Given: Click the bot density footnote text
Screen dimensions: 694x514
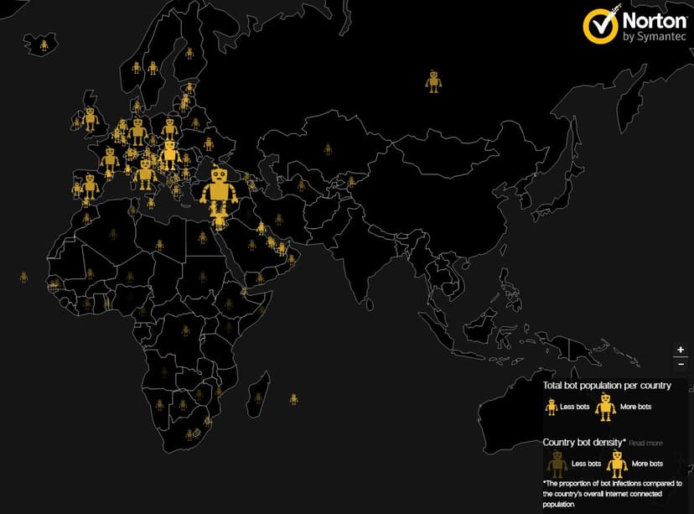Looking at the screenshot, I should pos(613,494).
